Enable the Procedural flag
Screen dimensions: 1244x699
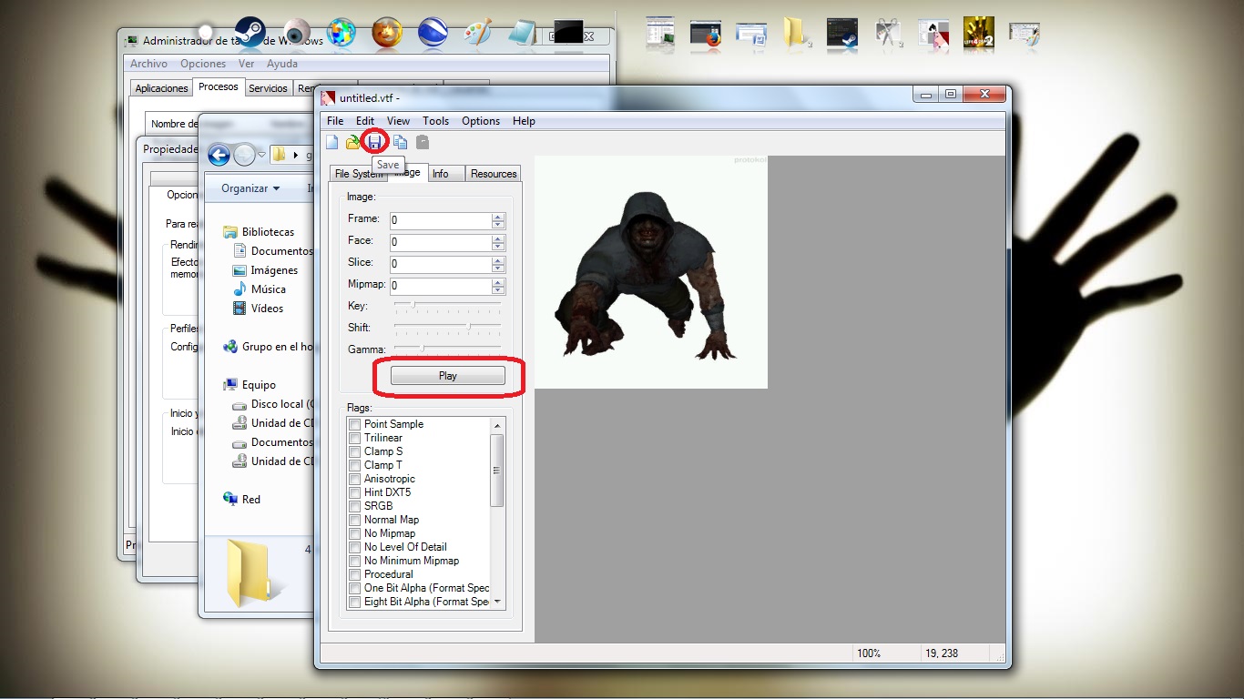pyautogui.click(x=355, y=574)
